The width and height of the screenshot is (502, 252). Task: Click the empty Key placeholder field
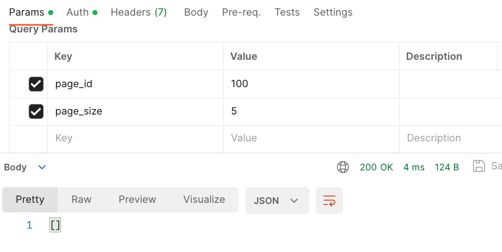point(134,138)
